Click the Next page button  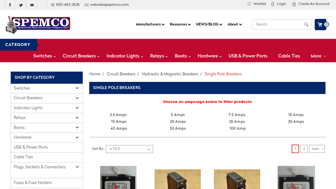(317, 149)
